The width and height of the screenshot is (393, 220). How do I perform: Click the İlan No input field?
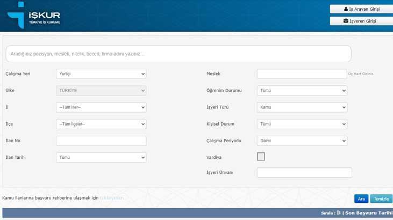101,141
